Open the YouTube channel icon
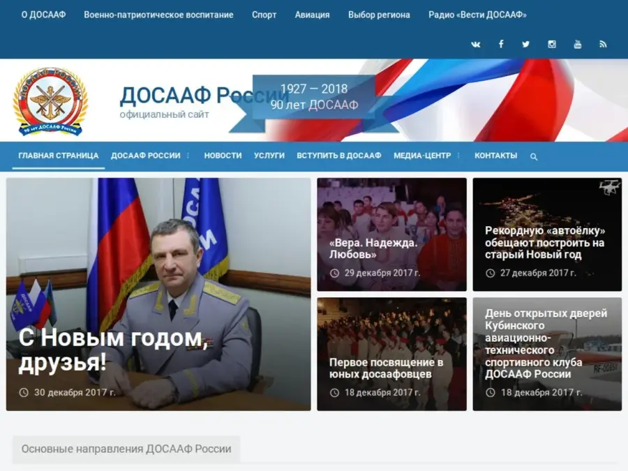Screen dimensions: 628x471 [577, 44]
